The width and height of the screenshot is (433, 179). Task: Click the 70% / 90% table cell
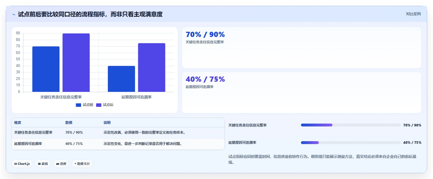click(74, 133)
